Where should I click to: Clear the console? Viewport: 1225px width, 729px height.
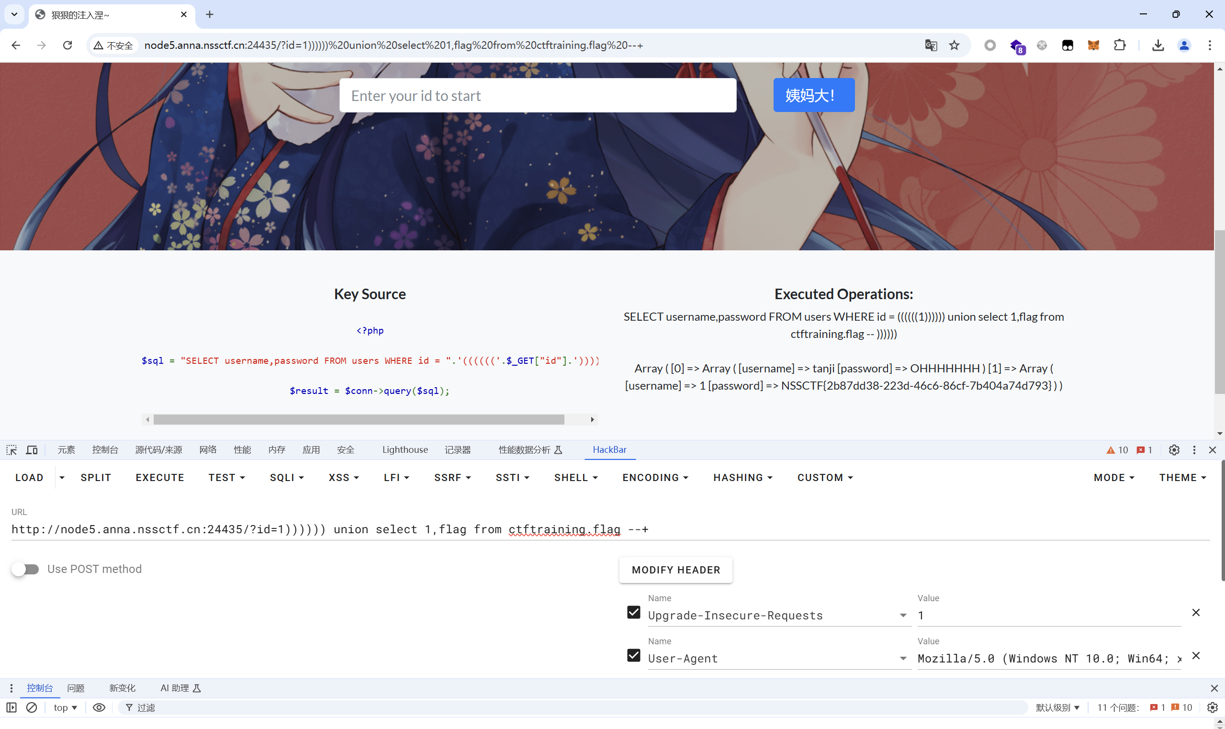click(x=32, y=707)
